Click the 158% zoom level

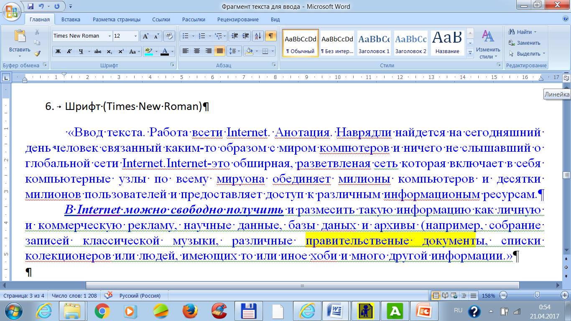point(488,296)
